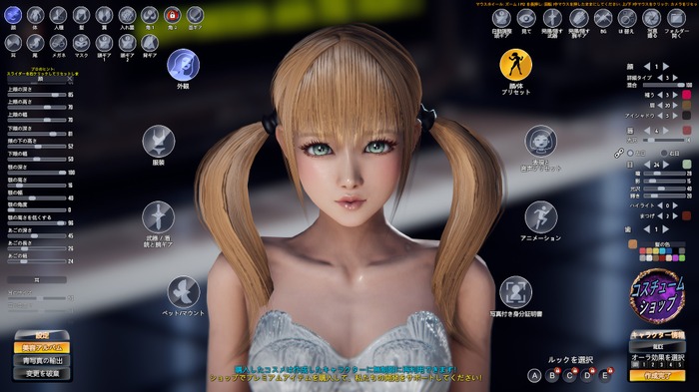Screen dimensions: 699x392
Task: Click the left arrow for アイシャドウ
Action: point(660,116)
